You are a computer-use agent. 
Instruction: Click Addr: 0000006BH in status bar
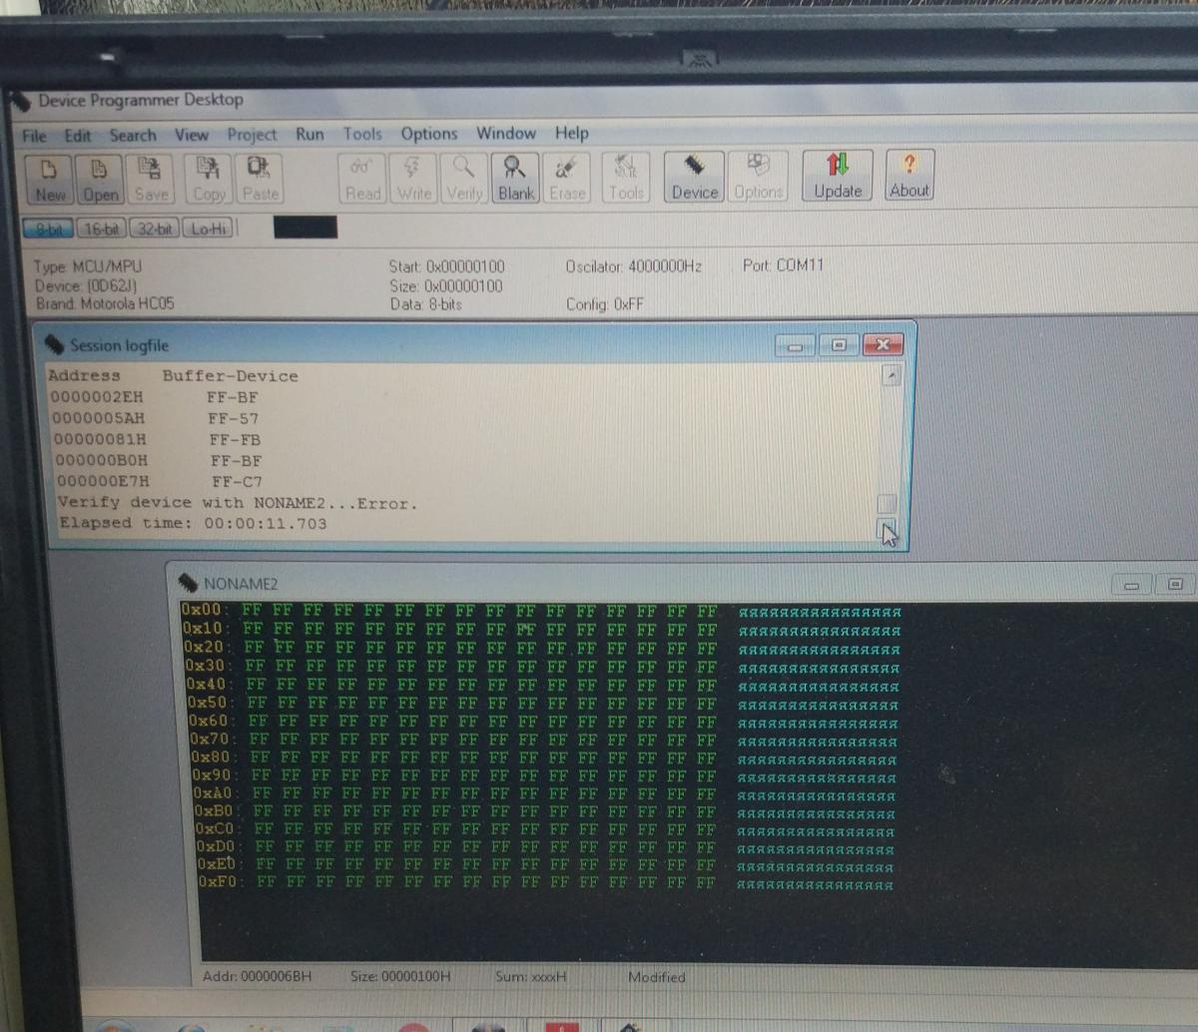[x=258, y=976]
